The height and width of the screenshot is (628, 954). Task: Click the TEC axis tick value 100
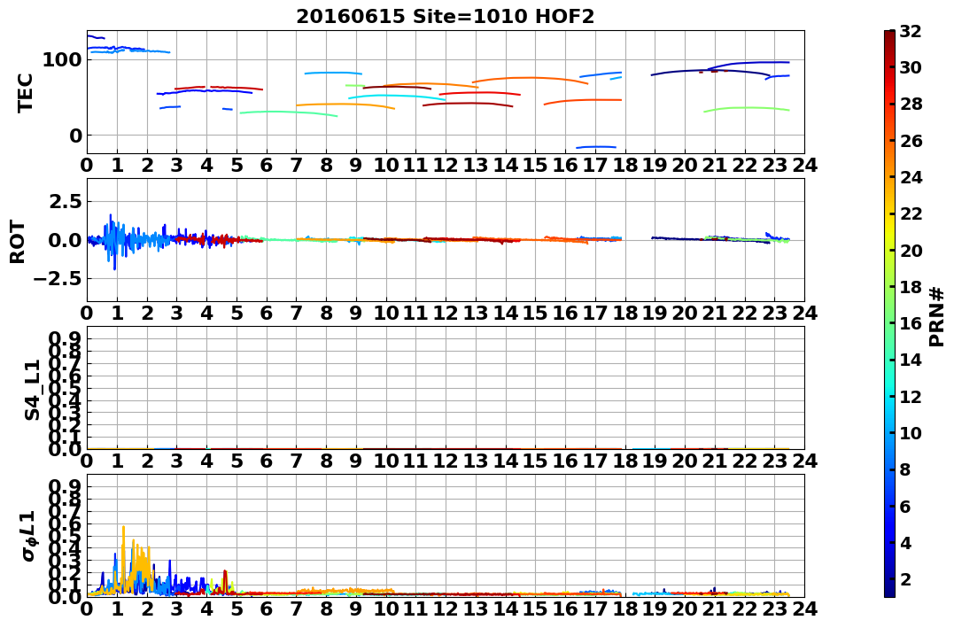coord(62,60)
